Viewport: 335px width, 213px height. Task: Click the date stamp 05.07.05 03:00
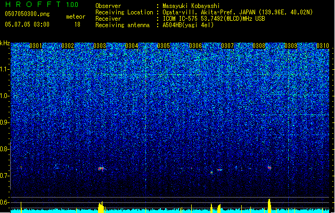pos(27,24)
